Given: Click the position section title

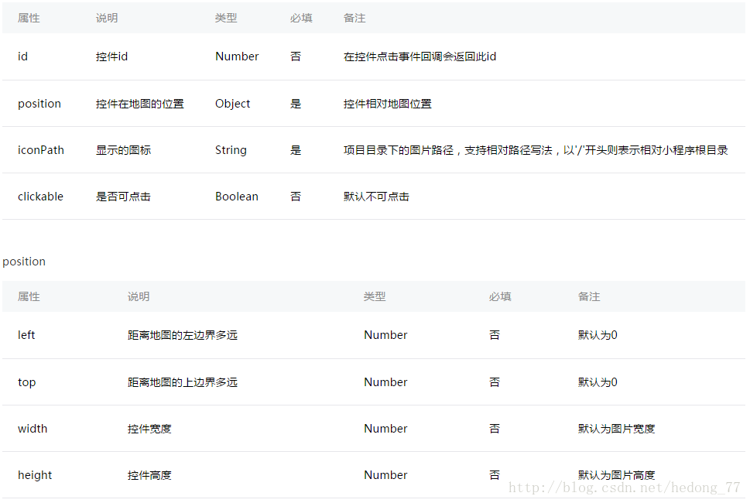Looking at the screenshot, I should (24, 261).
